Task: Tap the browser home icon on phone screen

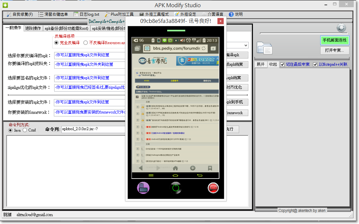Action: point(175,168)
